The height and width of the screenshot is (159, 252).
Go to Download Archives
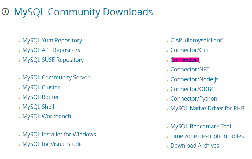click(195, 146)
